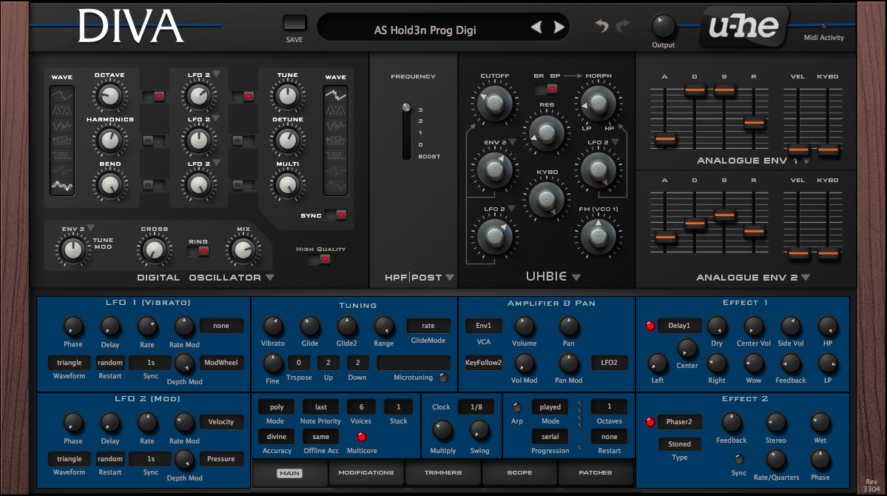Click the MULTI knob
This screenshot has width=887, height=496.
pyautogui.click(x=287, y=184)
